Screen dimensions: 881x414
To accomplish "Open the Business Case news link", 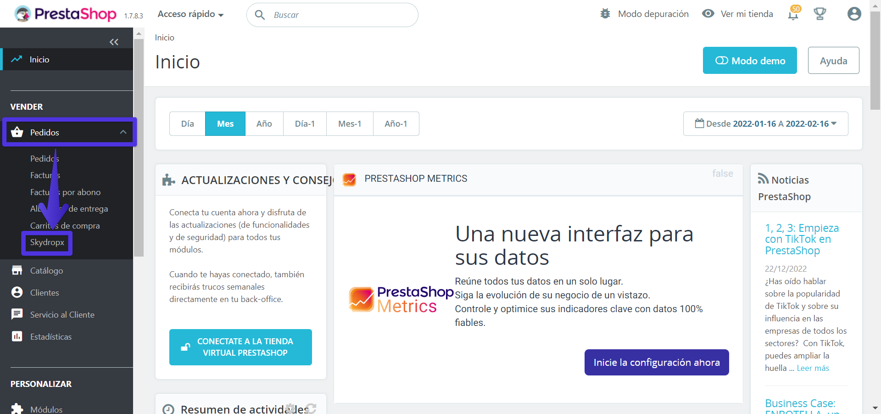I will (x=802, y=406).
